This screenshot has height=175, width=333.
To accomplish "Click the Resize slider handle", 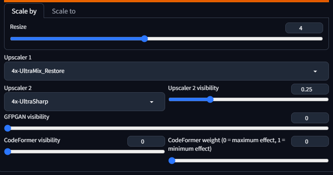I will 144,39.
